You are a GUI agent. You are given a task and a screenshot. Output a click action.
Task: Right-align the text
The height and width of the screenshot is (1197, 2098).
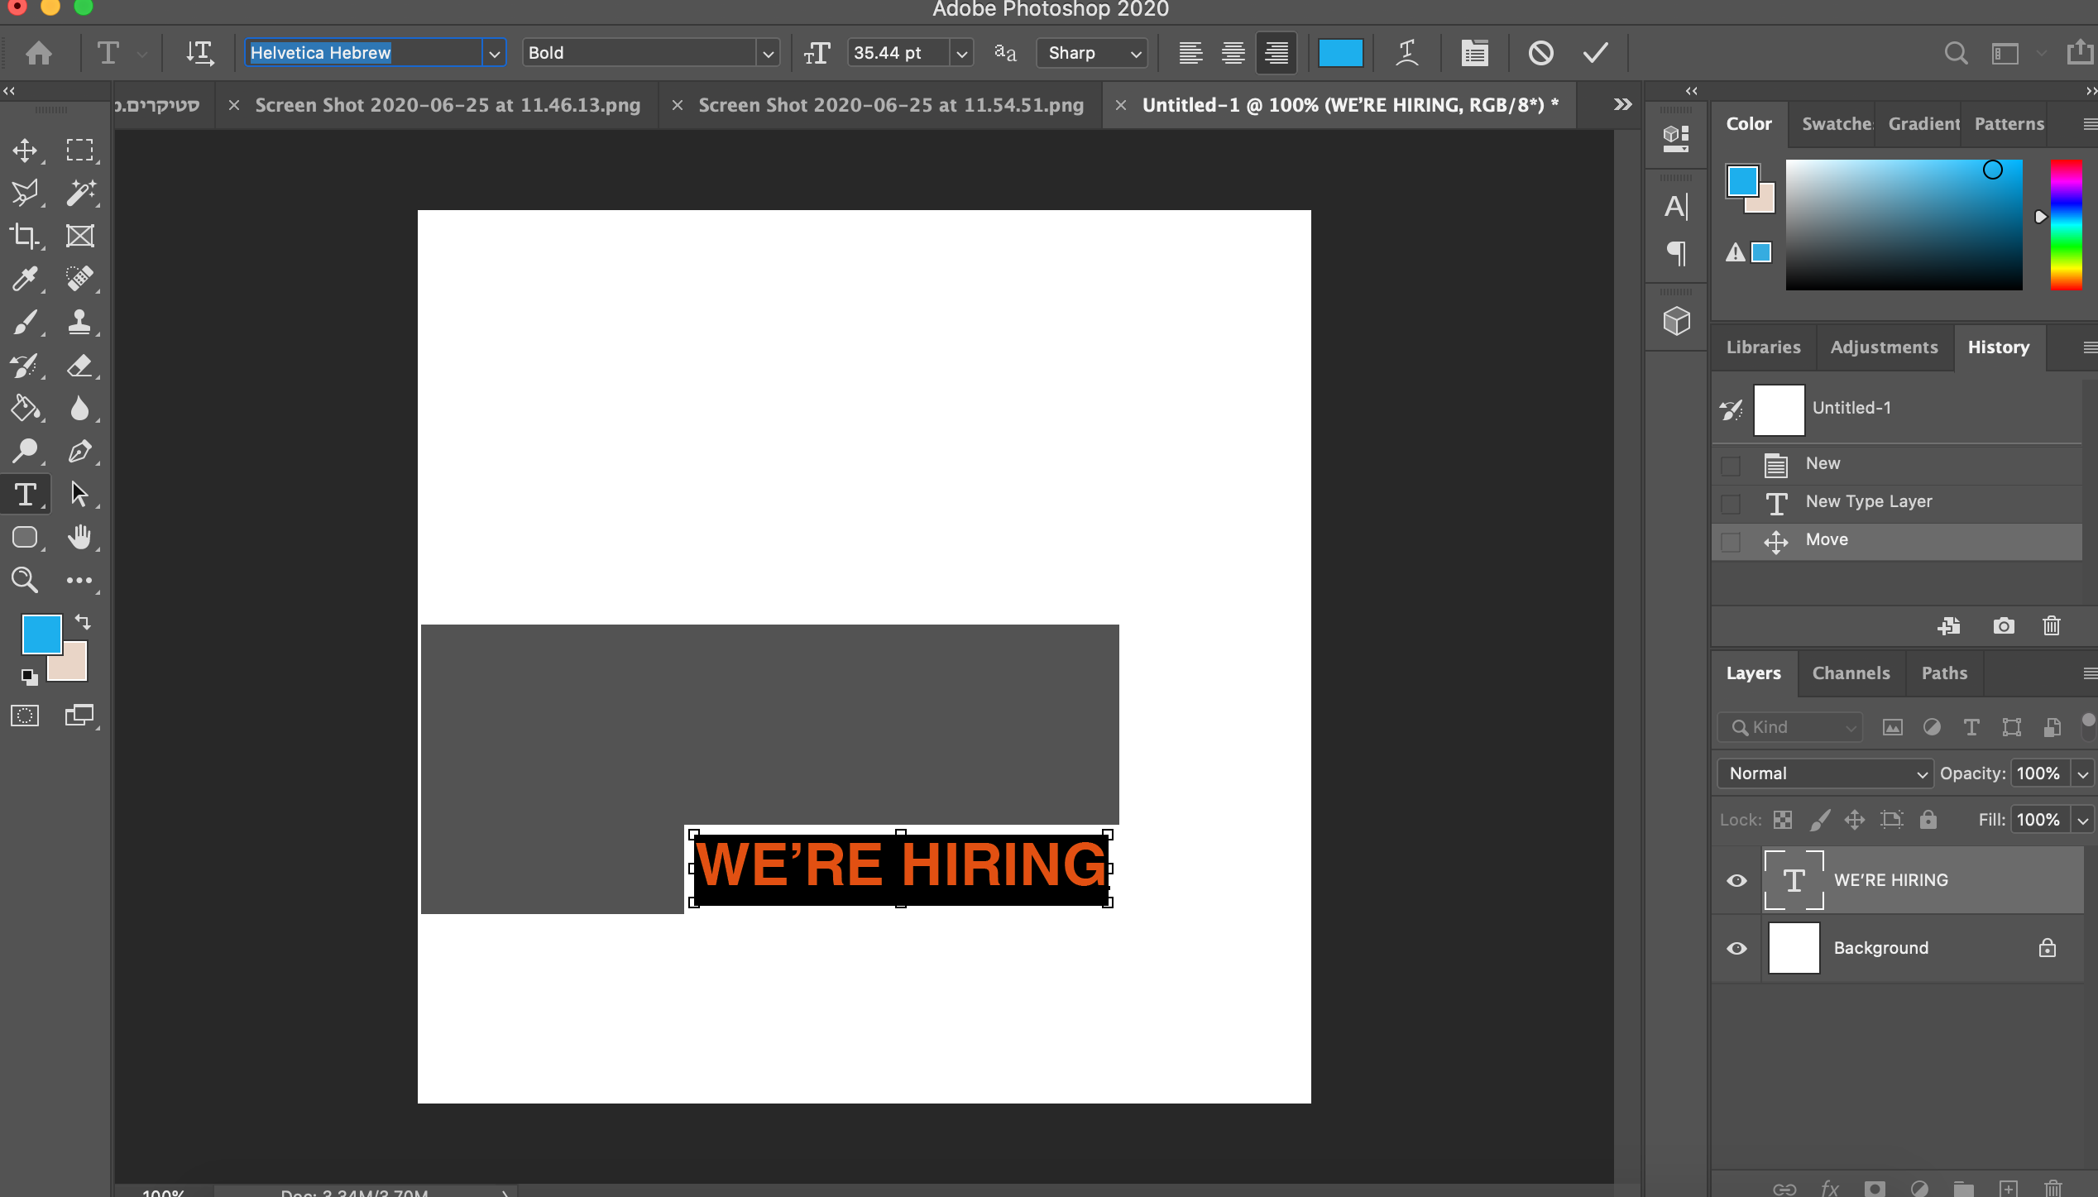[x=1276, y=53]
